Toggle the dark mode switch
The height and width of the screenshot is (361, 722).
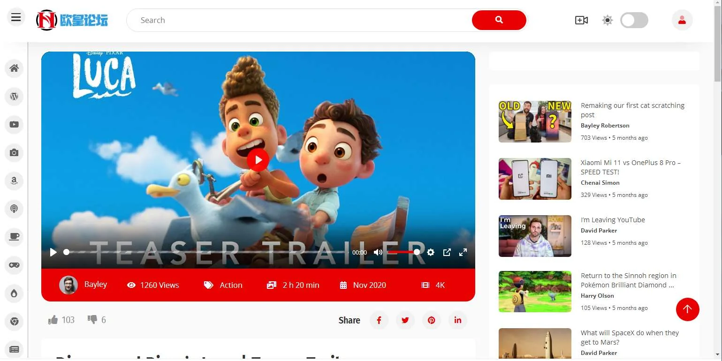(634, 20)
